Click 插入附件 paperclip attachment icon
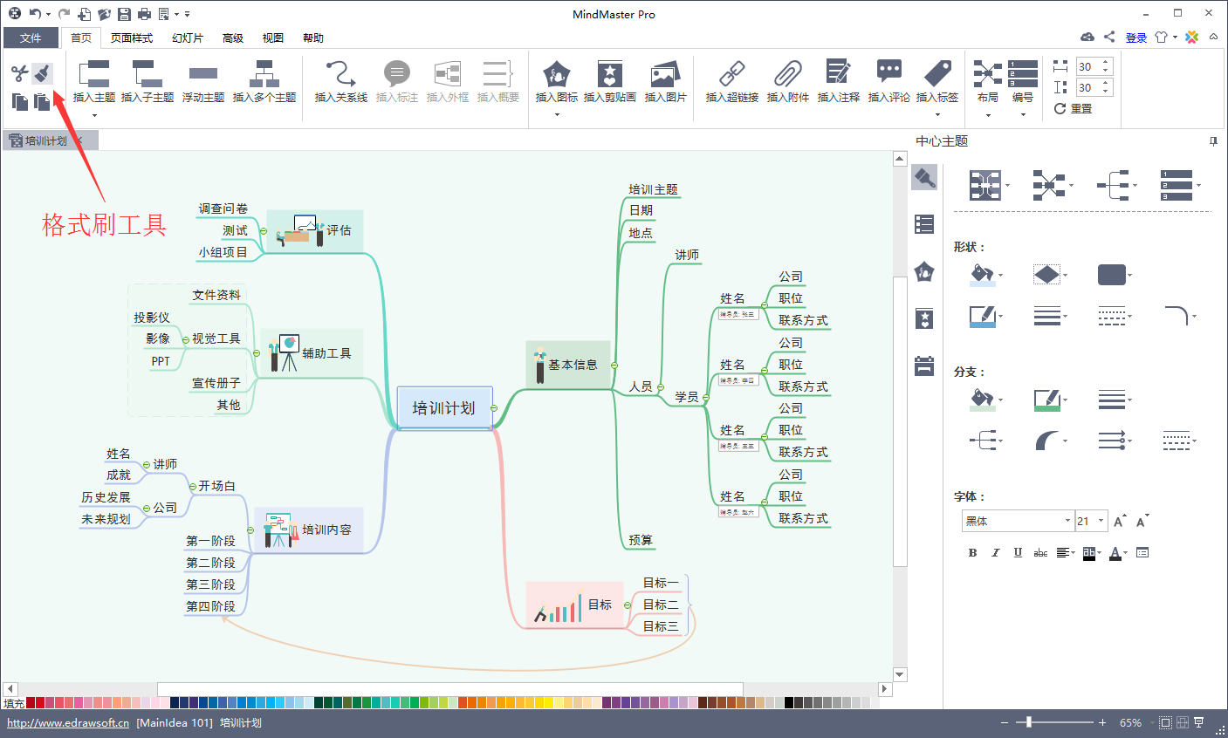 point(787,75)
